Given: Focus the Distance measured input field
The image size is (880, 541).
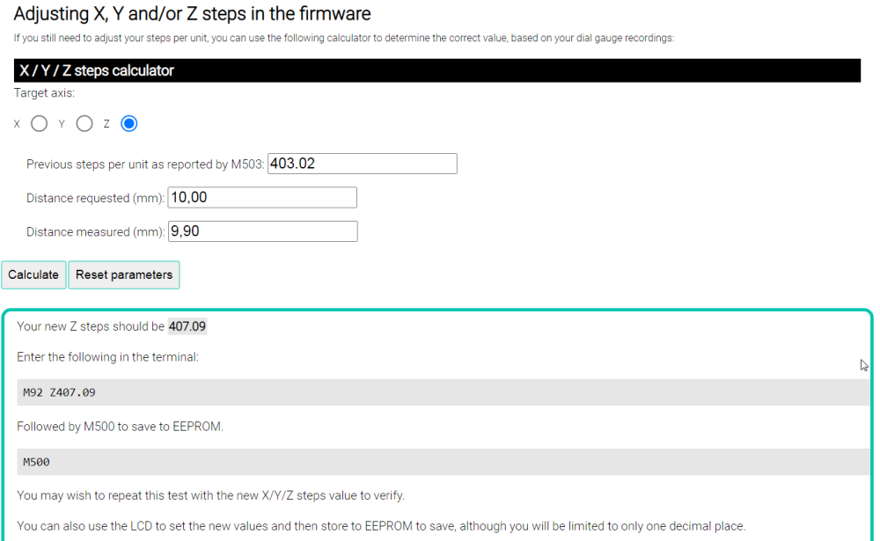Looking at the screenshot, I should [261, 231].
